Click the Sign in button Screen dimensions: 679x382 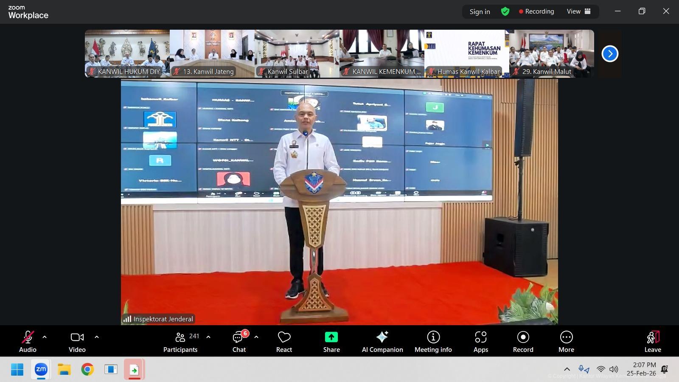point(480,11)
